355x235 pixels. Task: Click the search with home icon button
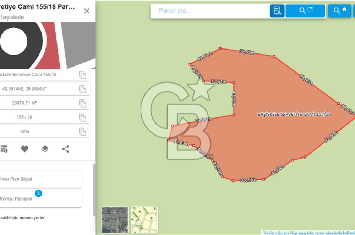339,11
